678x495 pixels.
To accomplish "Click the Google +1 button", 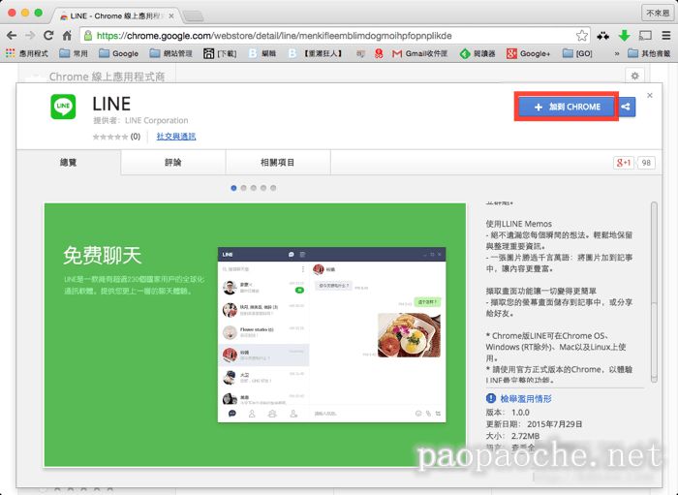I will point(623,163).
